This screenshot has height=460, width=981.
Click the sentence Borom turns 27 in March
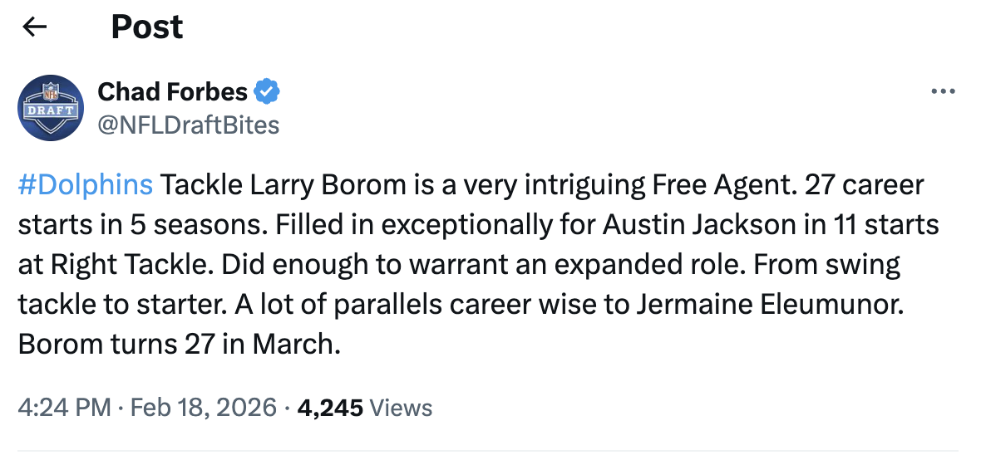click(x=180, y=344)
